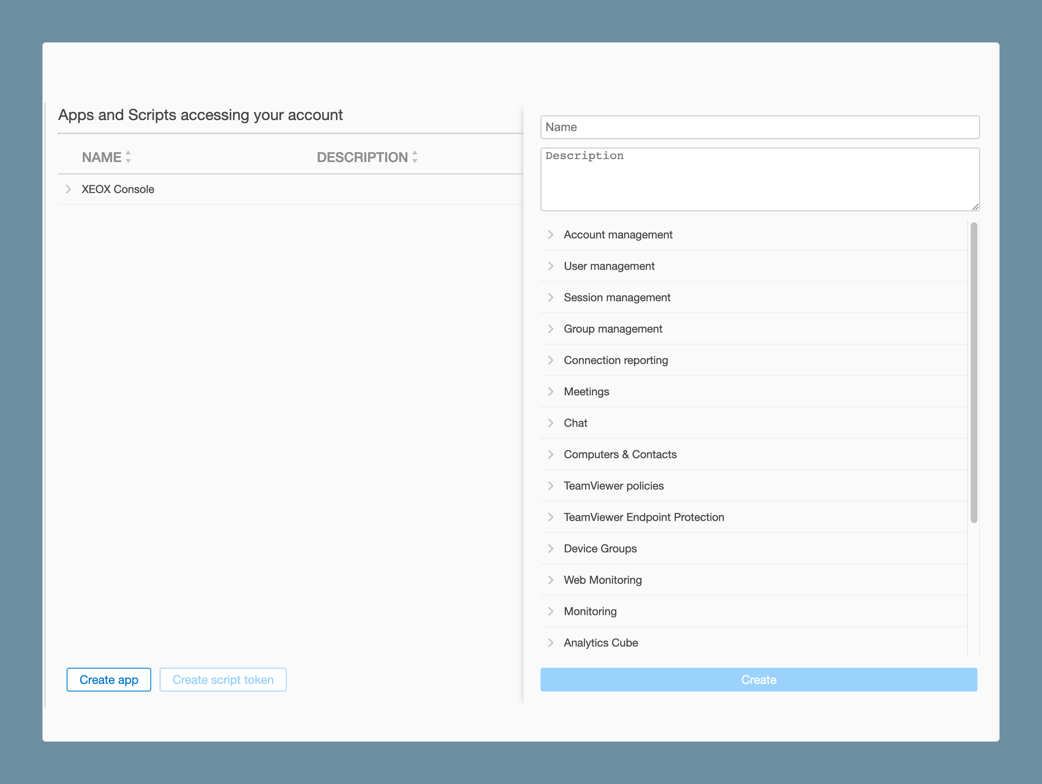The width and height of the screenshot is (1042, 784).
Task: Expand Monitoring chevron
Action: coord(550,611)
